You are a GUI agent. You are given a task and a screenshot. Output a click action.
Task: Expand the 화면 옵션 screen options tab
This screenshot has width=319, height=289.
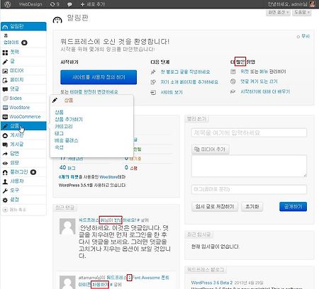278,12
